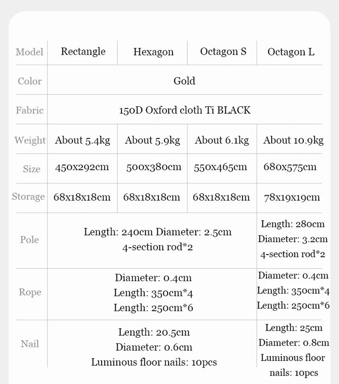Click the Pole row label

tap(30, 240)
